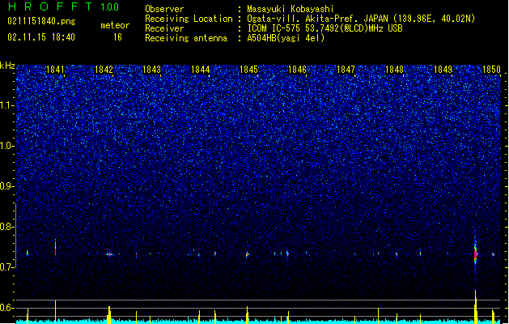Click the HROFFT 1.0.0 title text
Viewport: 509px width, 324px height.
(64, 6)
